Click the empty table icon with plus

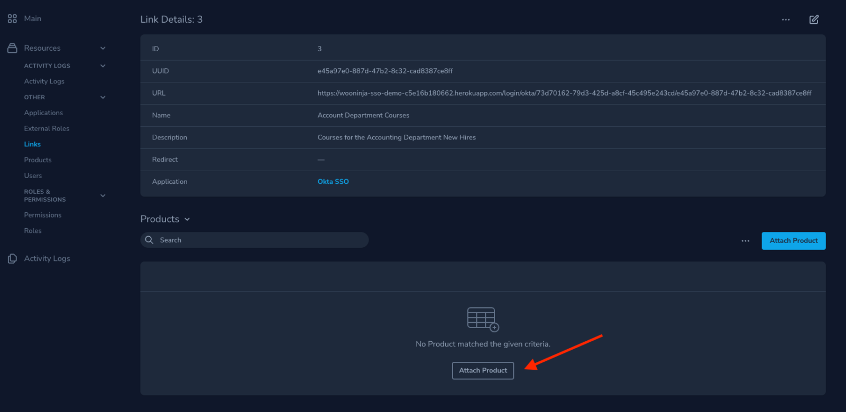[483, 320]
